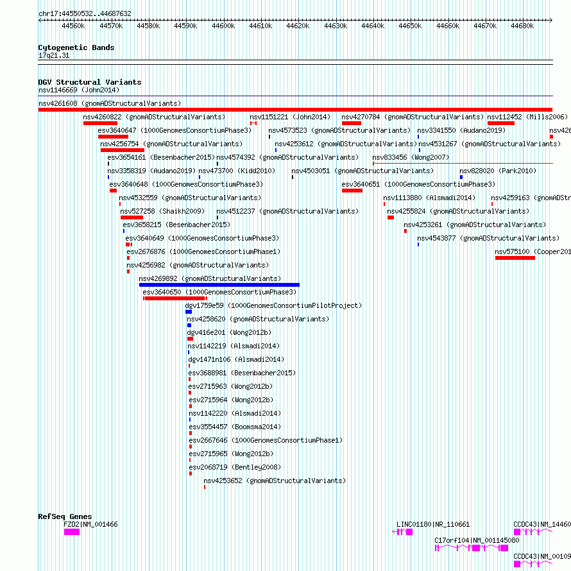This screenshot has height=571, width=571.
Task: Click nsv1113880 (Alsmadi2014) label
Action: coord(429,198)
